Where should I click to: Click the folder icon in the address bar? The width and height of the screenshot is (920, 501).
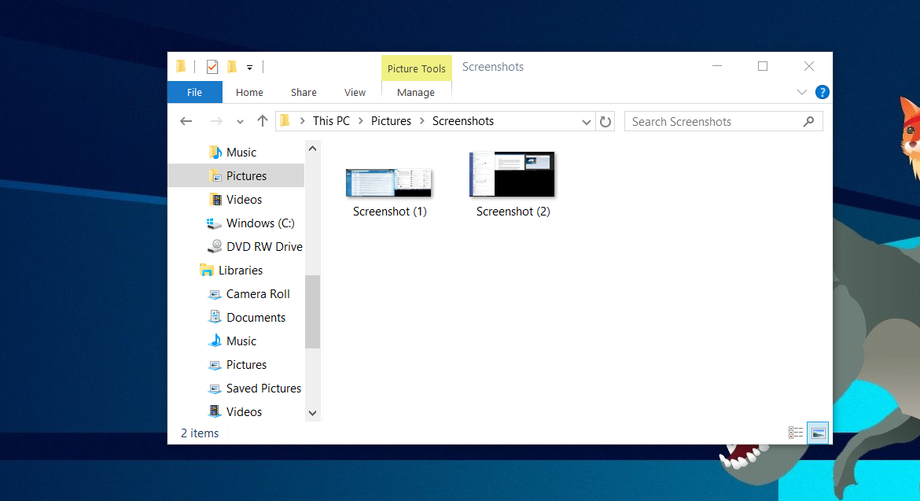286,120
